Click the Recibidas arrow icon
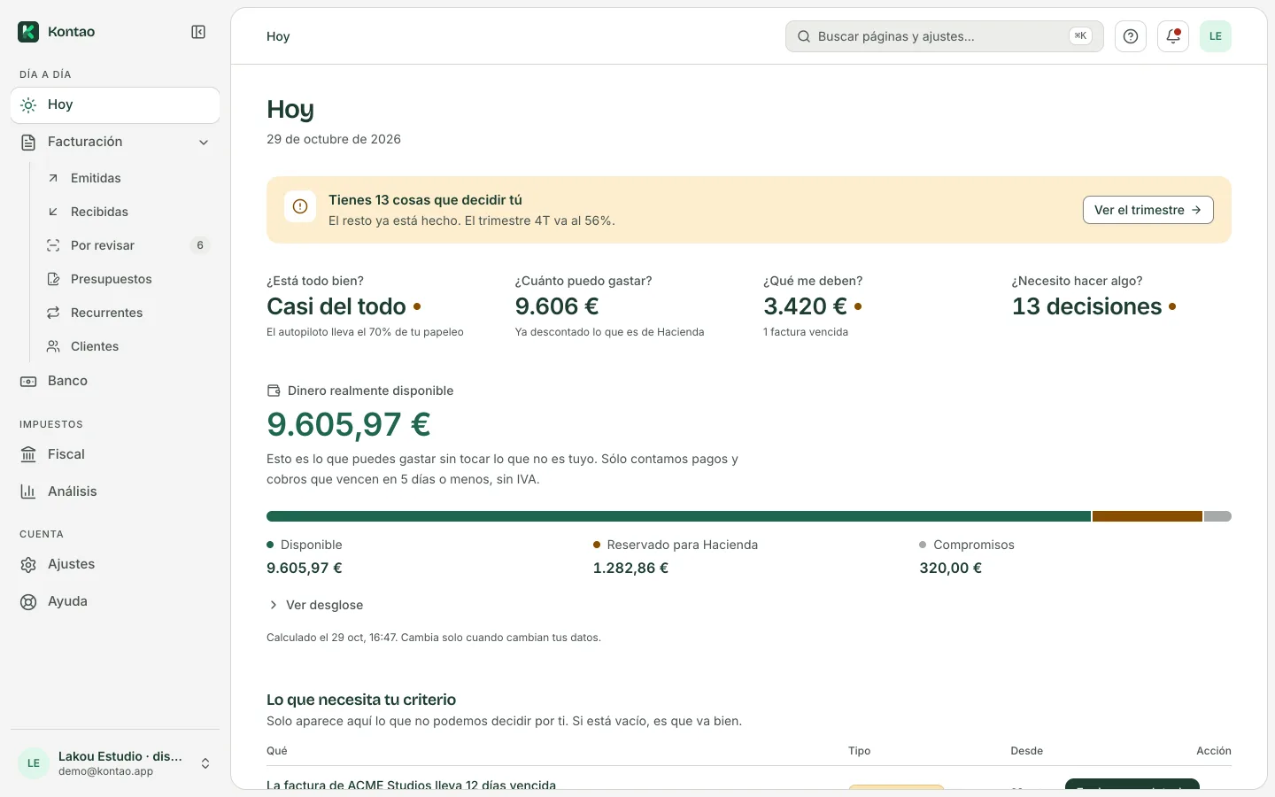 (x=53, y=212)
